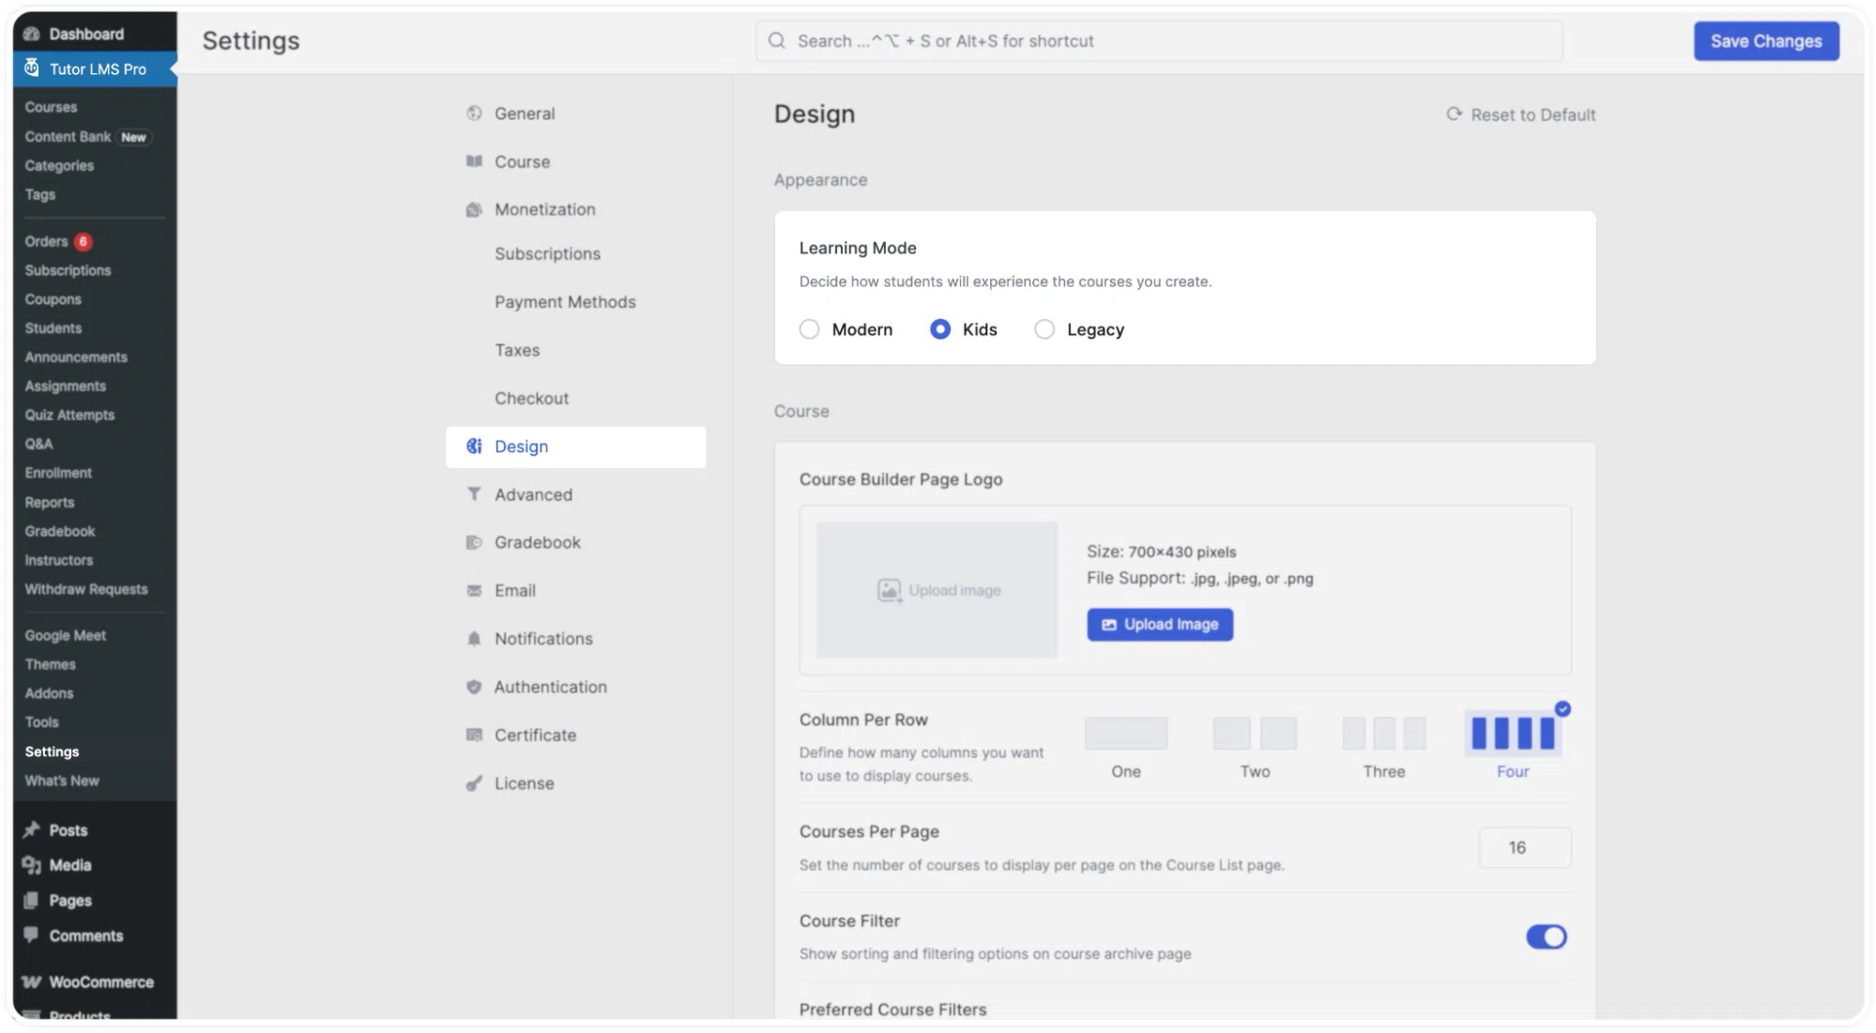Screen dimensions: 1876x1033
Task: Open the Checkout settings tab
Action: 531,399
